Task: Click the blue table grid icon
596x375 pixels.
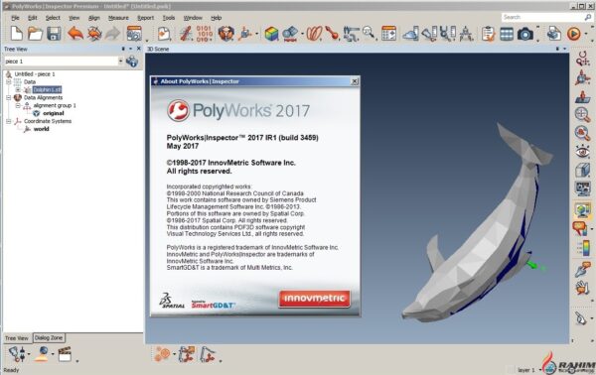Action: tap(507, 34)
